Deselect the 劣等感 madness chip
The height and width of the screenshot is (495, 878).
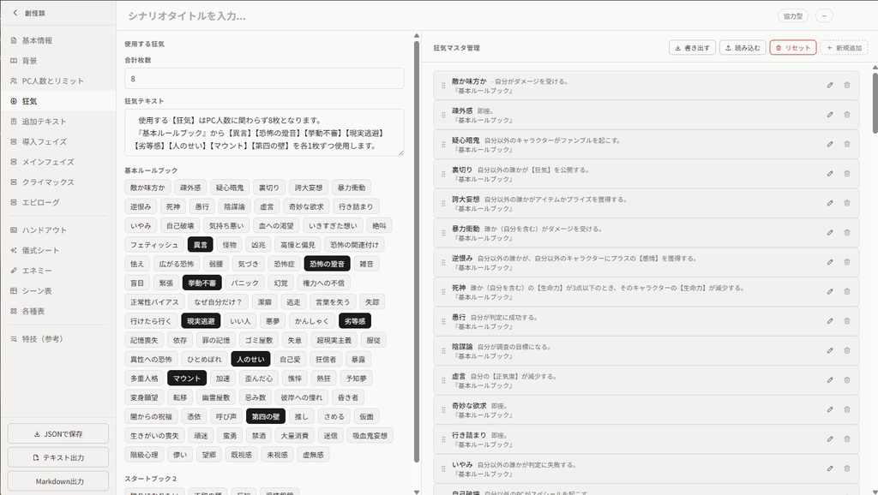point(354,321)
